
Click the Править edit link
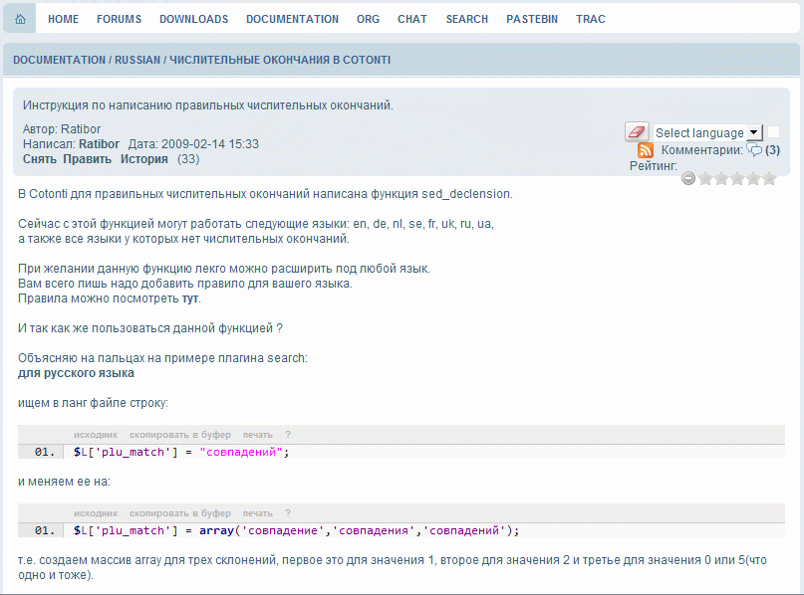[x=87, y=159]
